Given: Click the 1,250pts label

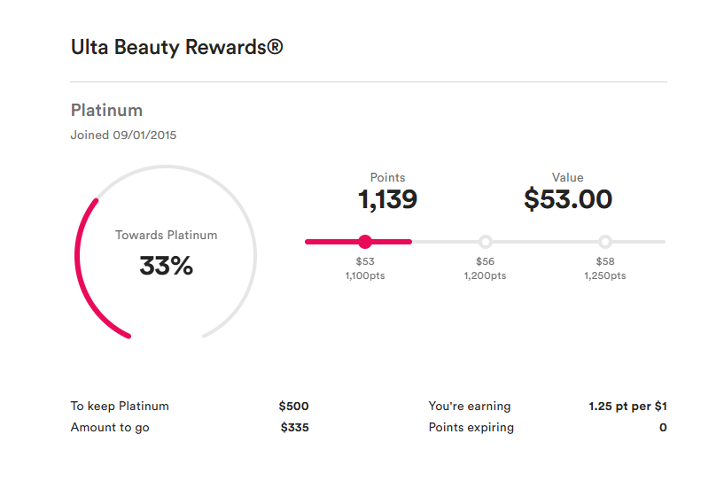Looking at the screenshot, I should [605, 275].
